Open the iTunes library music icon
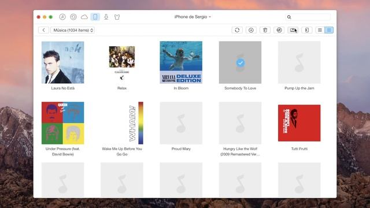The height and width of the screenshot is (208, 370). (x=62, y=17)
